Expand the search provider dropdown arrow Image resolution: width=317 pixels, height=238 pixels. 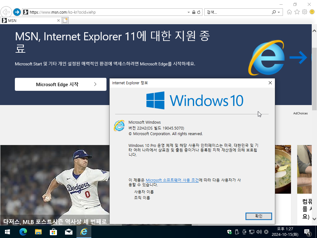click(x=279, y=12)
